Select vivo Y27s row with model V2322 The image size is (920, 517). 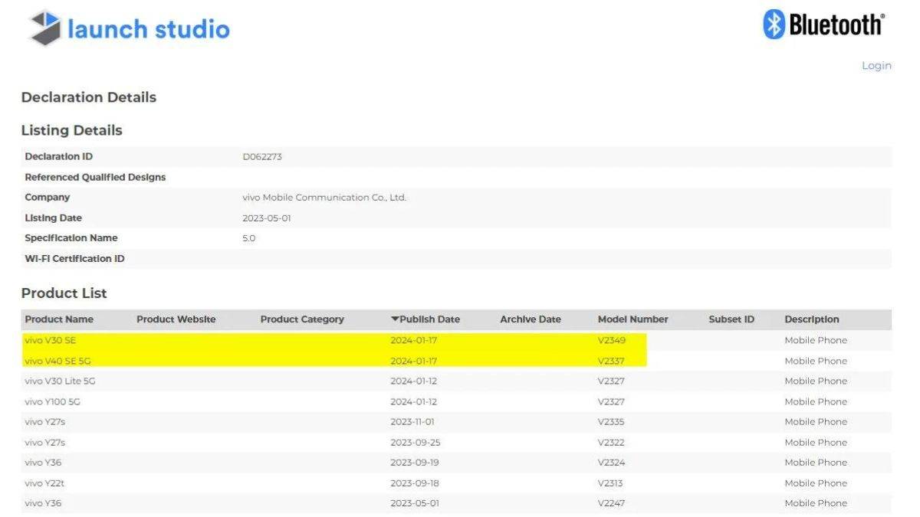point(456,442)
